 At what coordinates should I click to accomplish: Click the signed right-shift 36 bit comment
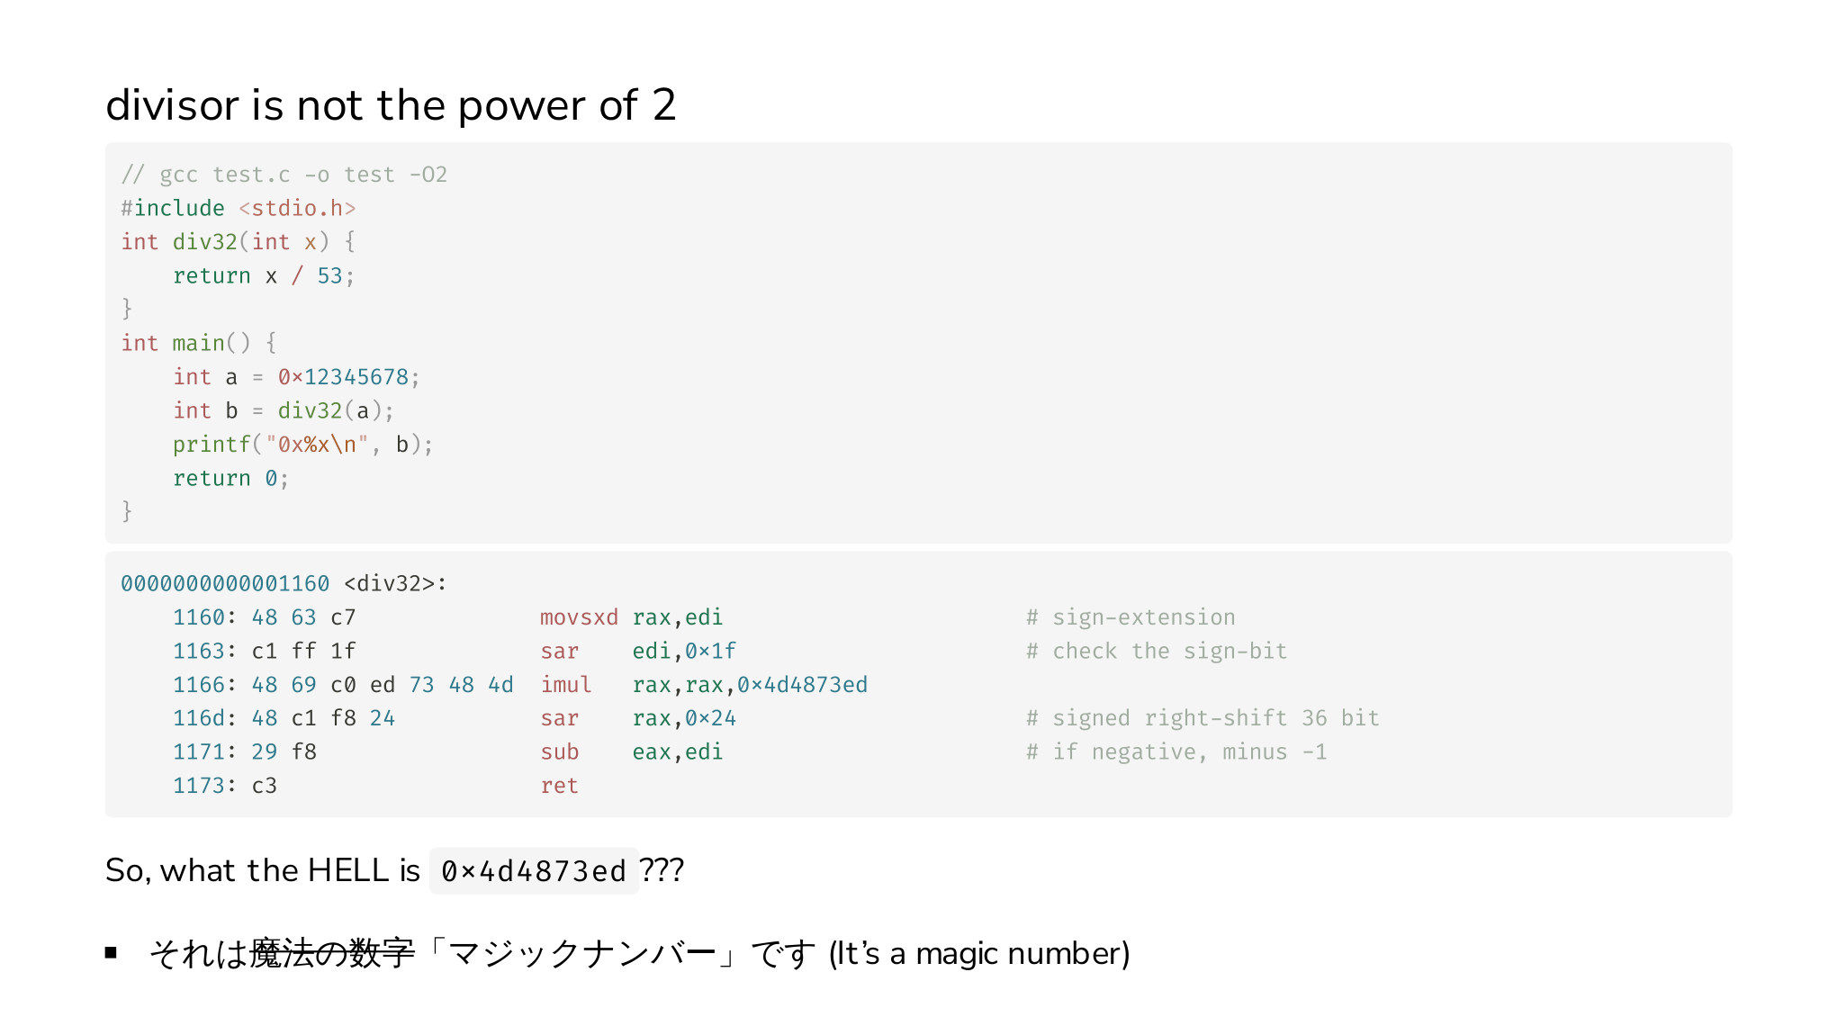pyautogui.click(x=1203, y=718)
